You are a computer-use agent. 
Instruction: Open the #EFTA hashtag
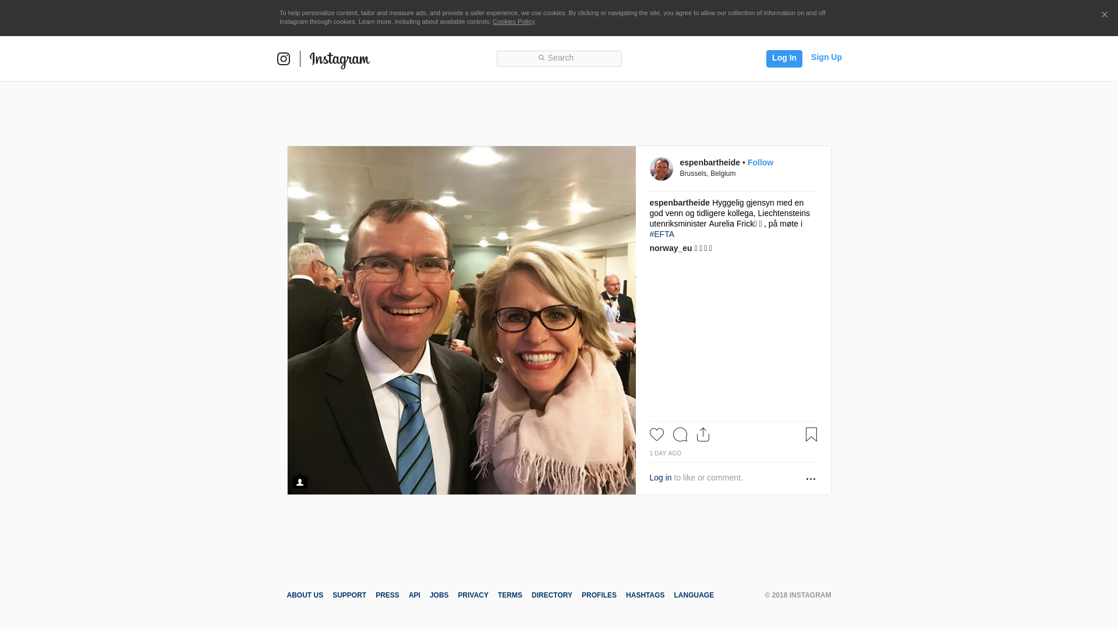(x=662, y=234)
